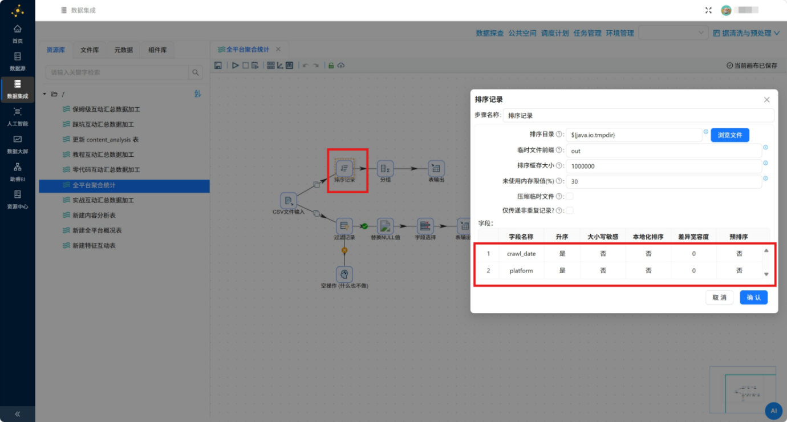The image size is (787, 422).
Task: Click the help icon next to 排序目录
Action: tap(559, 135)
